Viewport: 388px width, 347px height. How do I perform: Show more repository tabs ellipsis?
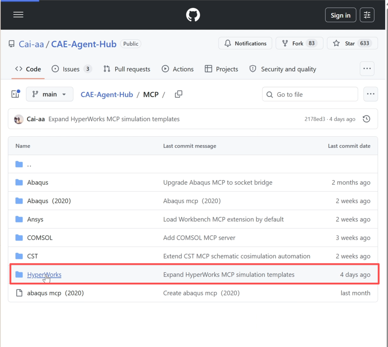367,69
